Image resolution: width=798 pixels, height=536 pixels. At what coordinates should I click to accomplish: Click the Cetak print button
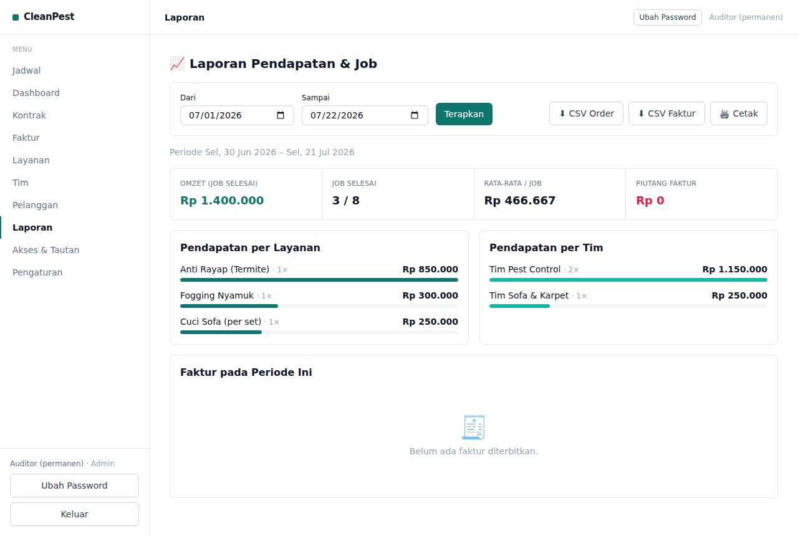[739, 113]
